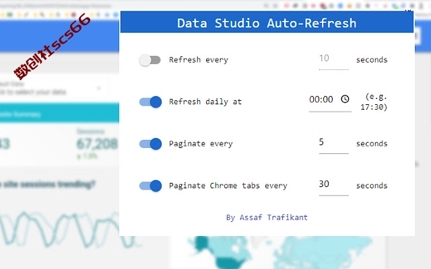The image size is (431, 269).
Task: Open the blurred data selector dropdown arrow
Action: point(99,88)
